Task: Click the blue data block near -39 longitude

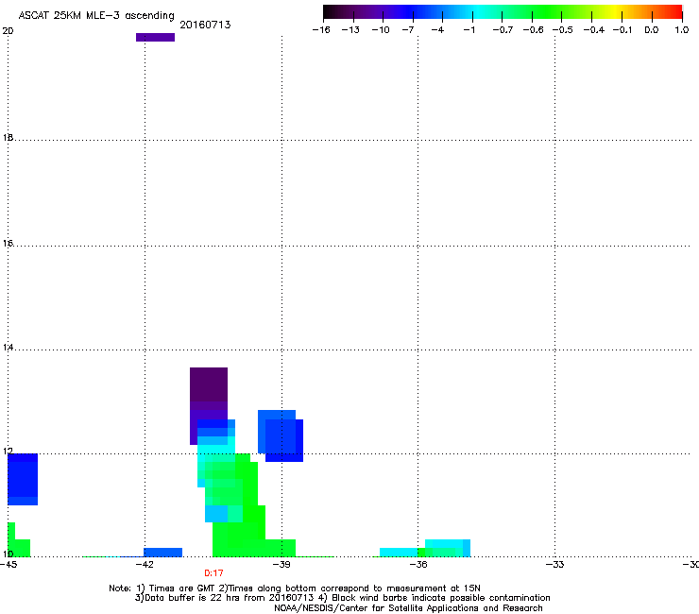Action: coord(281,435)
